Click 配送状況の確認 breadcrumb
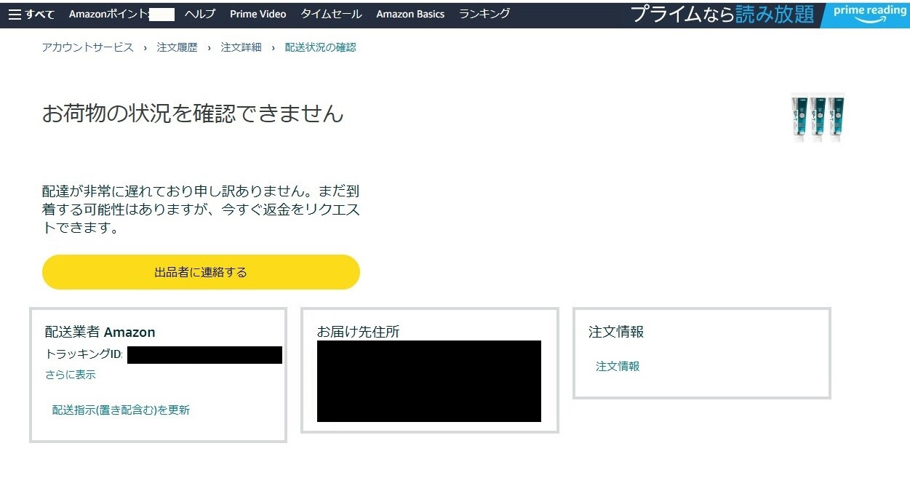The height and width of the screenshot is (478, 910). coord(321,47)
